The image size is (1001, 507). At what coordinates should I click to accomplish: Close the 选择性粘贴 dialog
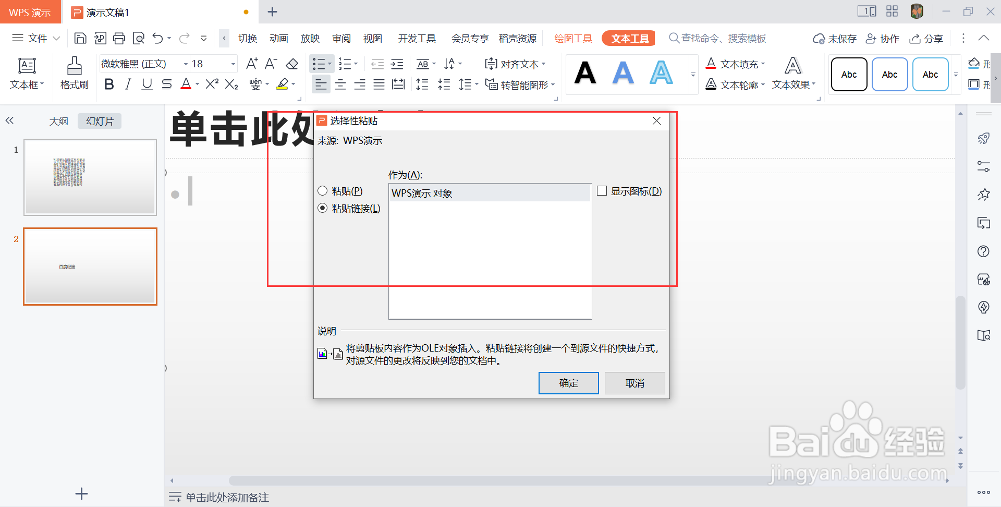coord(656,120)
